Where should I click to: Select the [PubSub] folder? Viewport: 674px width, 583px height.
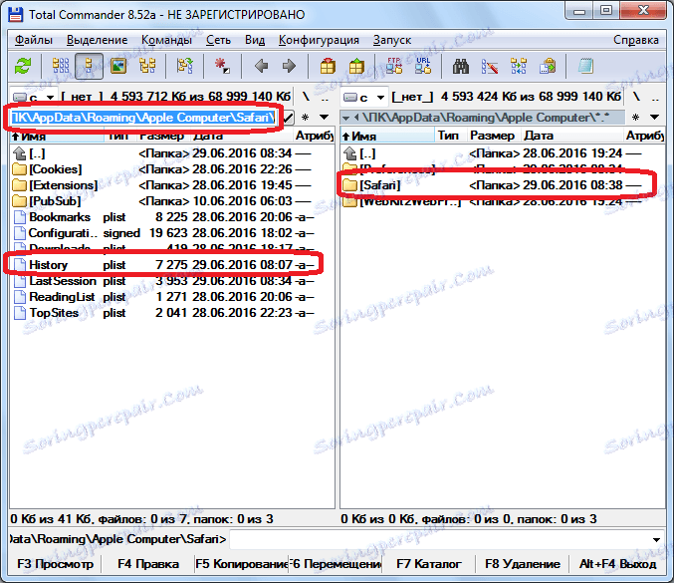[x=172, y=201]
